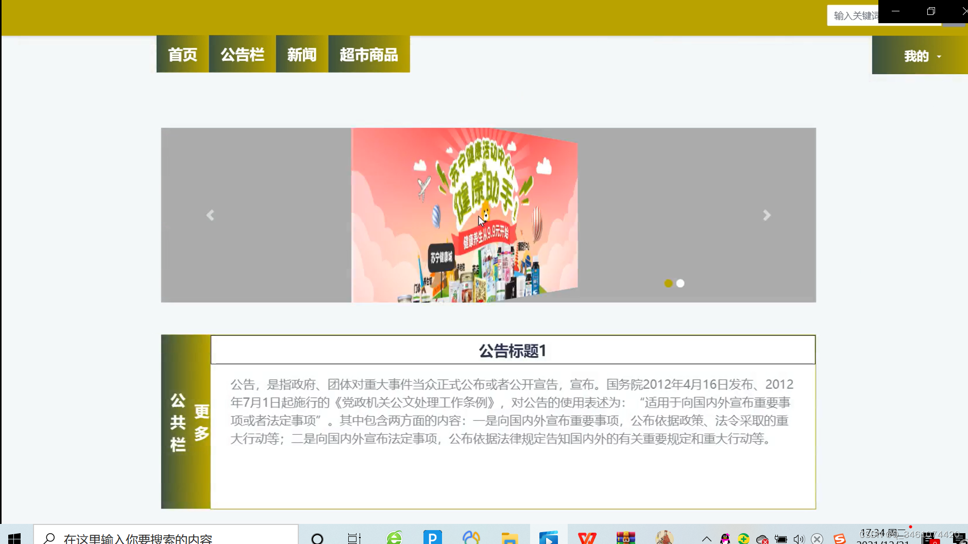Click the 公共栏 sidebar label
Image resolution: width=968 pixels, height=544 pixels.
click(x=178, y=422)
